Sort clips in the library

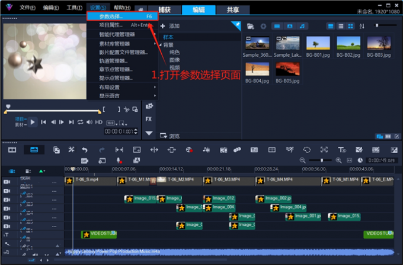coord(362,26)
